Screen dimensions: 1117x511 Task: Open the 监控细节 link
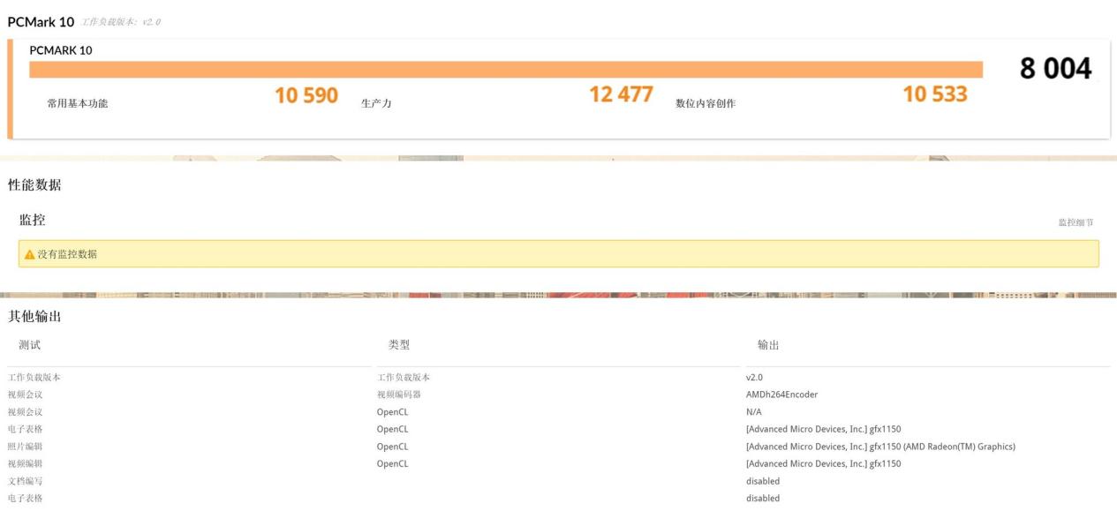[1075, 223]
